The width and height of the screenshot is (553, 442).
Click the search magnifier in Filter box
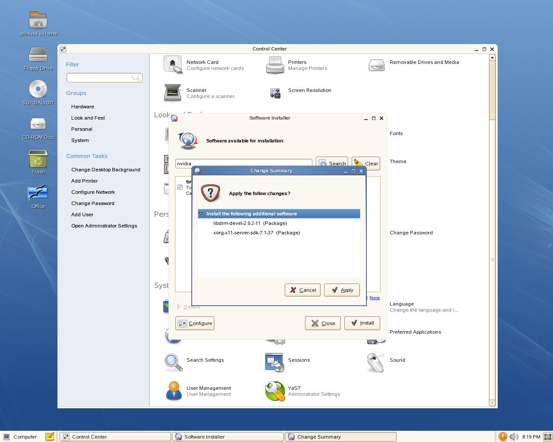pyautogui.click(x=136, y=78)
